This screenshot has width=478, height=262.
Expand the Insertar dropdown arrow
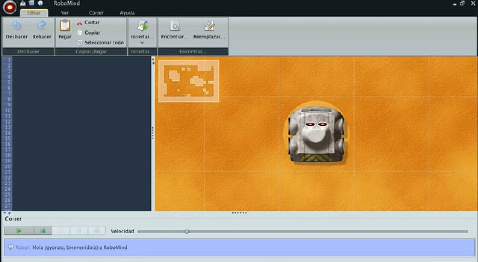(x=142, y=43)
